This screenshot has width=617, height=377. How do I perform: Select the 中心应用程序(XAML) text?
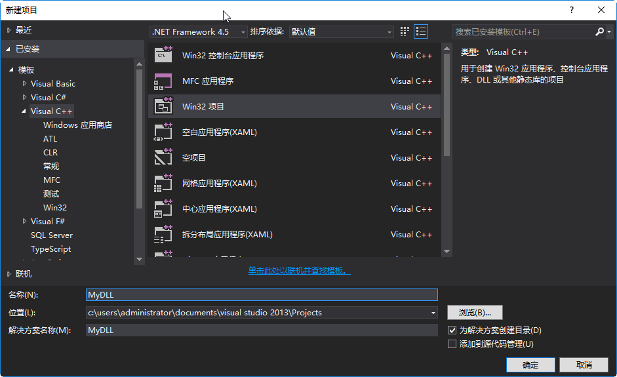[x=219, y=209]
